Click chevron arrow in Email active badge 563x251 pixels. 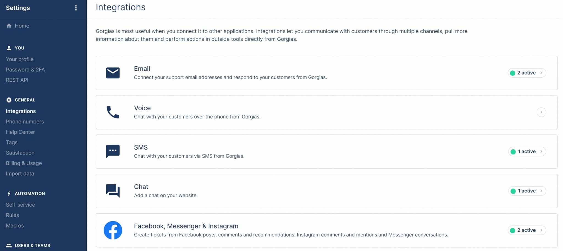[541, 73]
